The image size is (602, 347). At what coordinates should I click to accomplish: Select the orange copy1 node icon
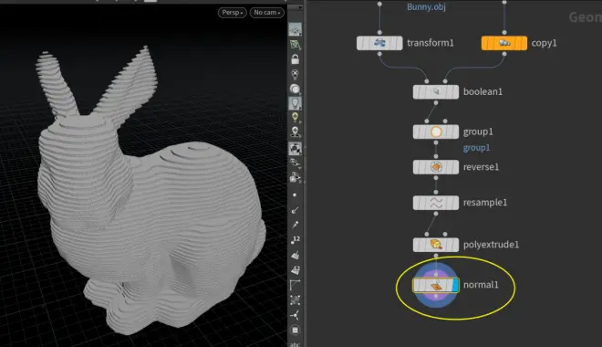[x=504, y=43]
